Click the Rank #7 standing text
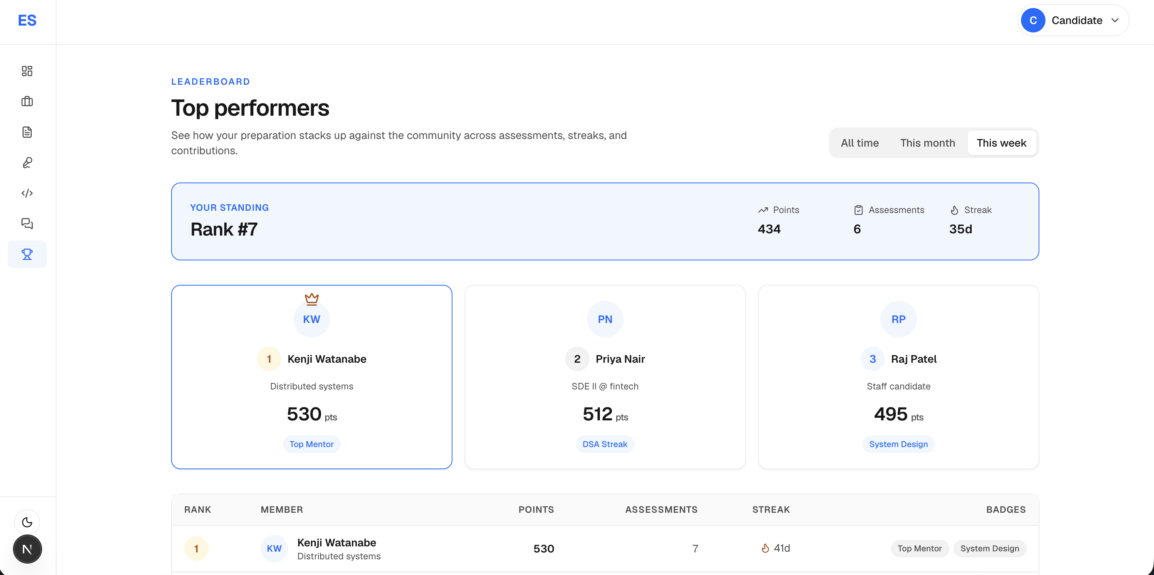Image resolution: width=1154 pixels, height=575 pixels. pyautogui.click(x=224, y=229)
